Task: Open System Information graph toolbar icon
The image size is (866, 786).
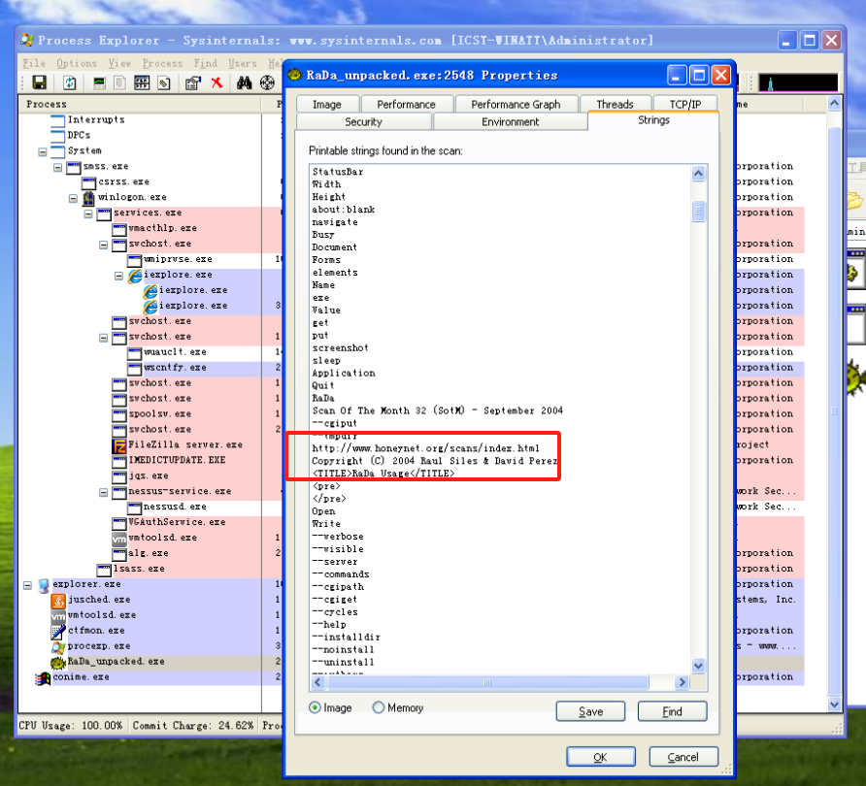Action: [x=99, y=82]
